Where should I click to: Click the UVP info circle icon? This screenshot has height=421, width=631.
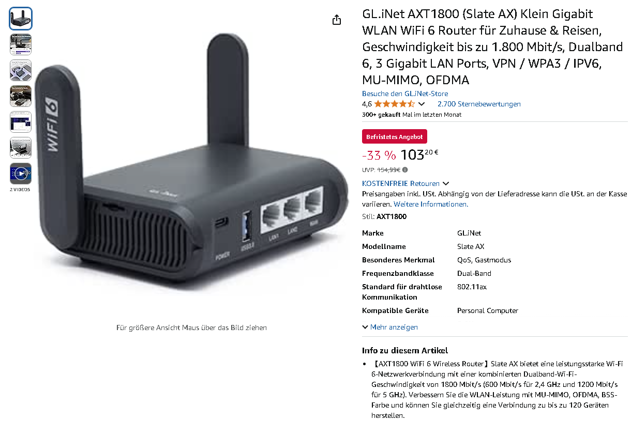point(405,169)
